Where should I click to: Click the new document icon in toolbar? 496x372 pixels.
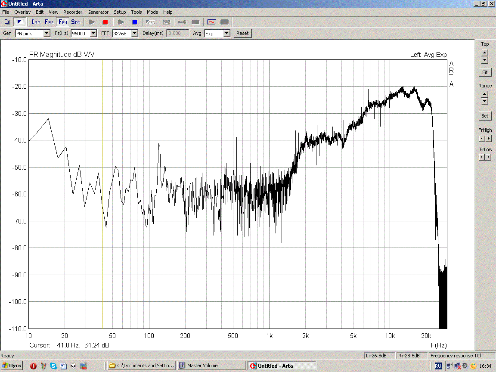pyautogui.click(x=7, y=22)
